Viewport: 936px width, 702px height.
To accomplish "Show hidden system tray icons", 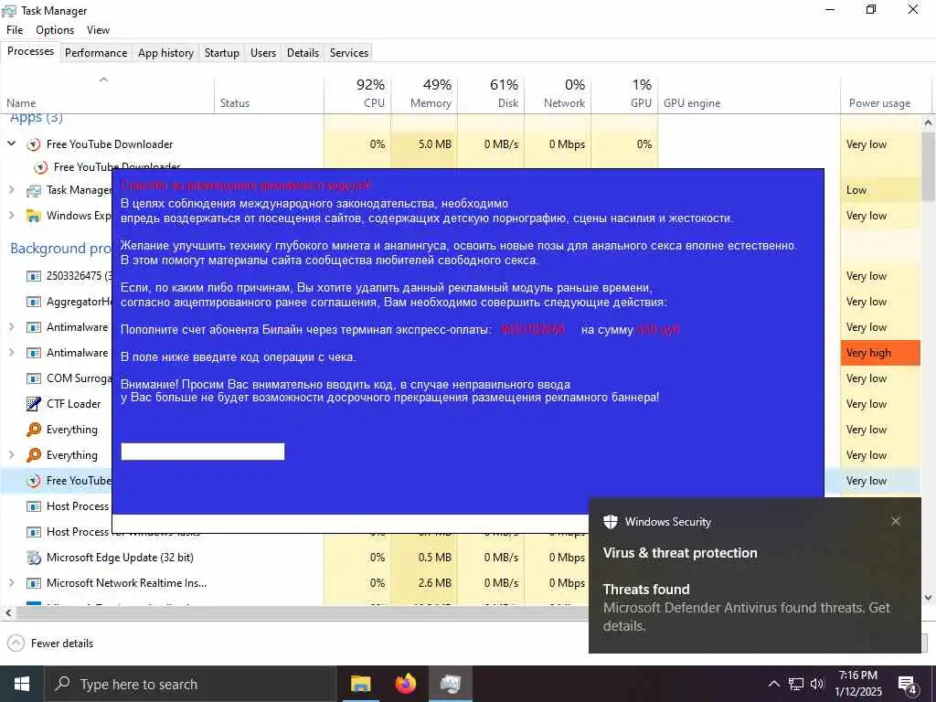I will [773, 684].
